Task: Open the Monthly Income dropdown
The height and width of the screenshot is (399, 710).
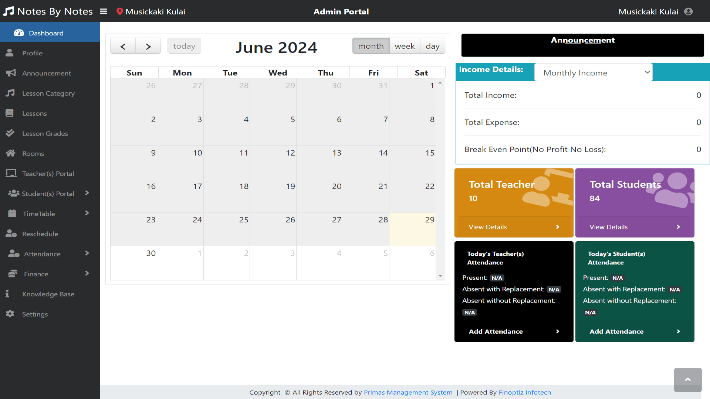Action: pos(593,72)
